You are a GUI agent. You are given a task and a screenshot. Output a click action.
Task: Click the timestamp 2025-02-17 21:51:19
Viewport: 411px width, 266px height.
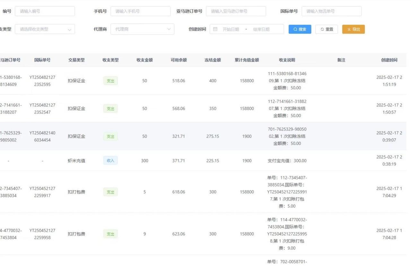point(389,81)
